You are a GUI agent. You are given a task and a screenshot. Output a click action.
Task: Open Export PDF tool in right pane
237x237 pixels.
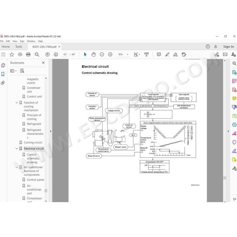tap(234, 72)
